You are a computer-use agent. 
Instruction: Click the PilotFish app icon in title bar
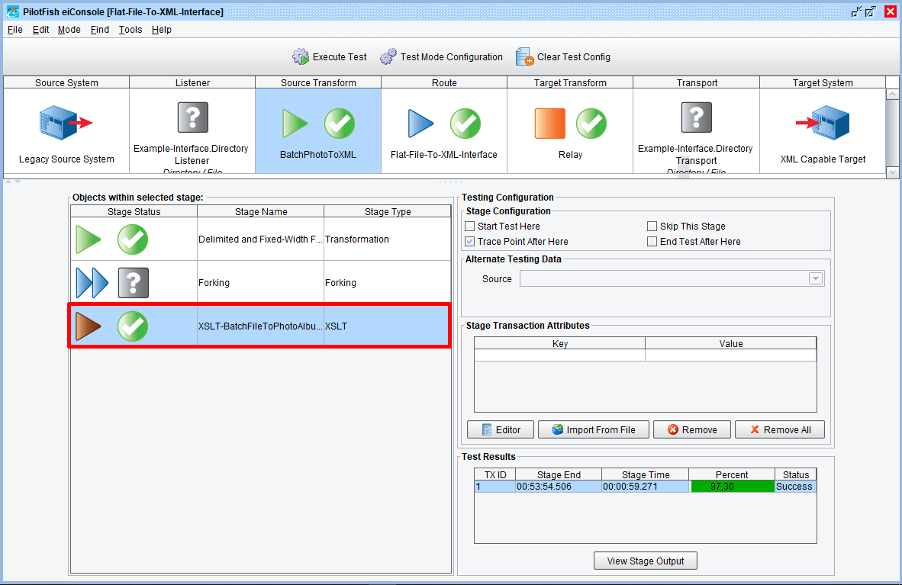click(13, 11)
